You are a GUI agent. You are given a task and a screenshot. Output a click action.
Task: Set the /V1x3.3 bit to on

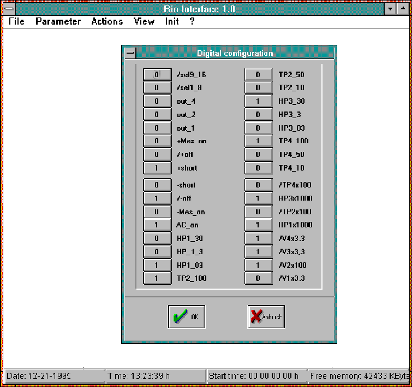(258, 278)
